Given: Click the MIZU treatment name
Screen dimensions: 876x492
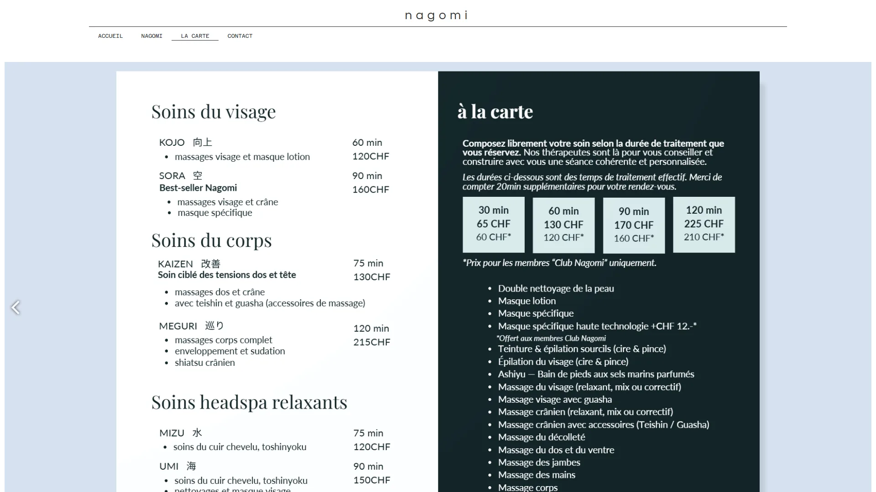Looking at the screenshot, I should 181,433.
